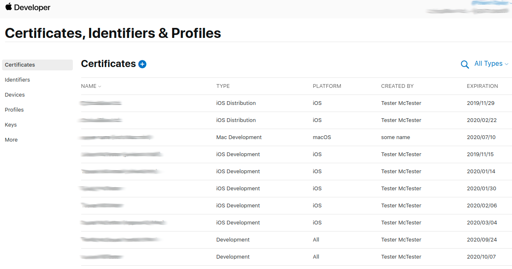Open the More sidebar section
Screen dimensions: 512x269
click(11, 139)
